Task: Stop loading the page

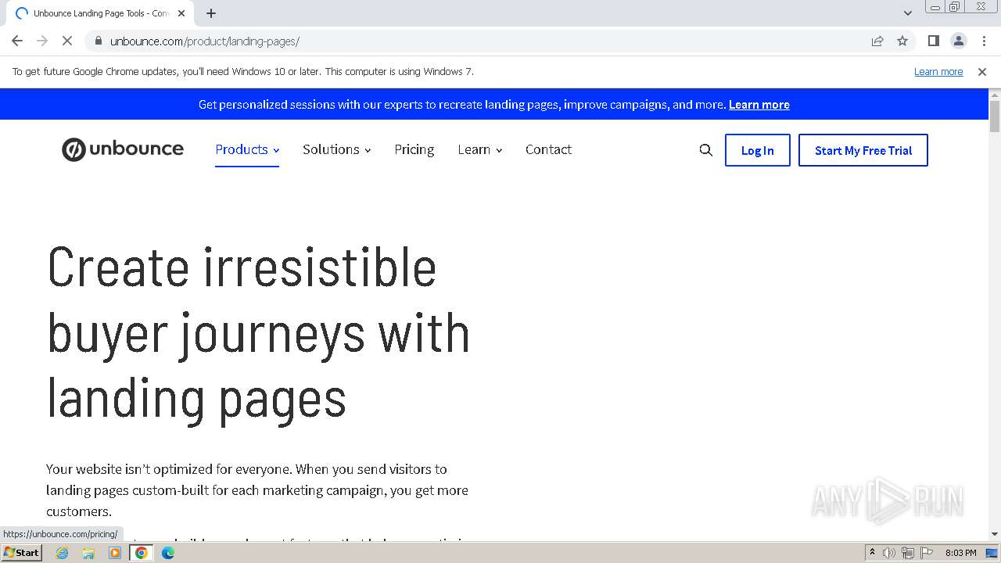Action: click(67, 41)
